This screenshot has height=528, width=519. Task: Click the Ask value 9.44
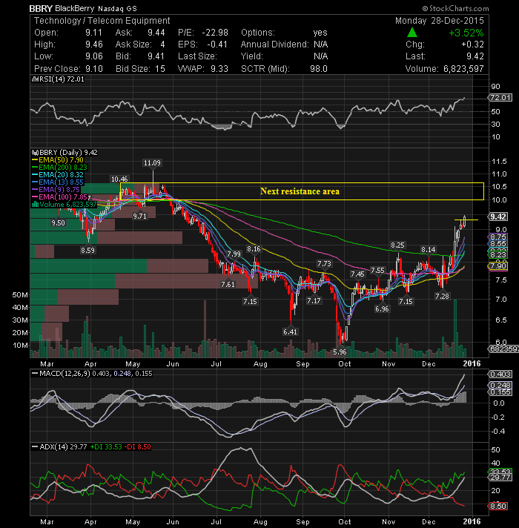coord(156,33)
